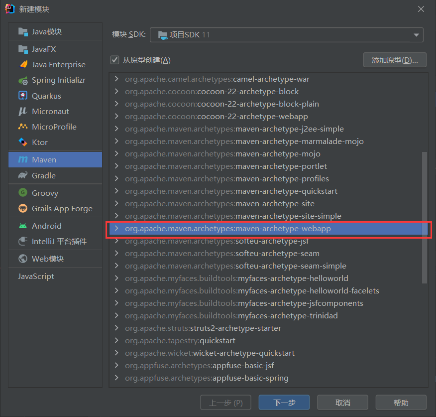Expand struts2-archetype-starter node
Viewport: 436px width, 417px height.
coord(117,328)
